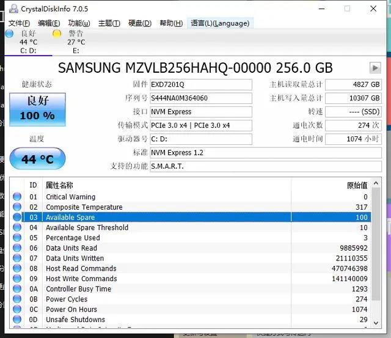
Task: Select the Power Cycles row
Action: [191, 299]
